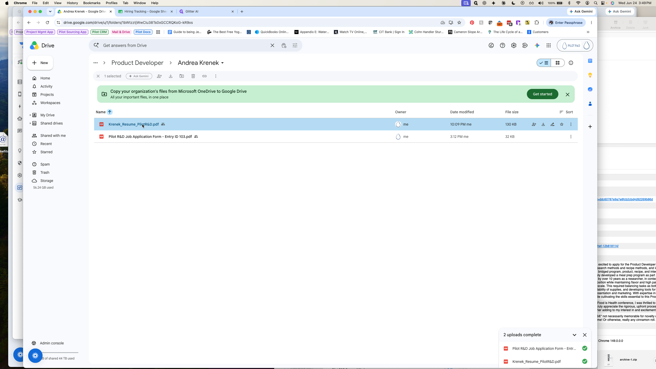Open more actions in the selection toolbar
The image size is (656, 369).
(216, 76)
